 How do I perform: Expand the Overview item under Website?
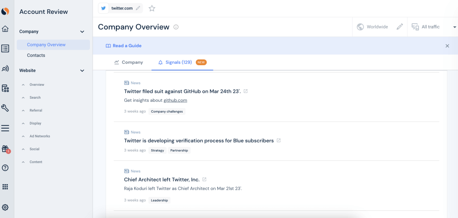23,84
